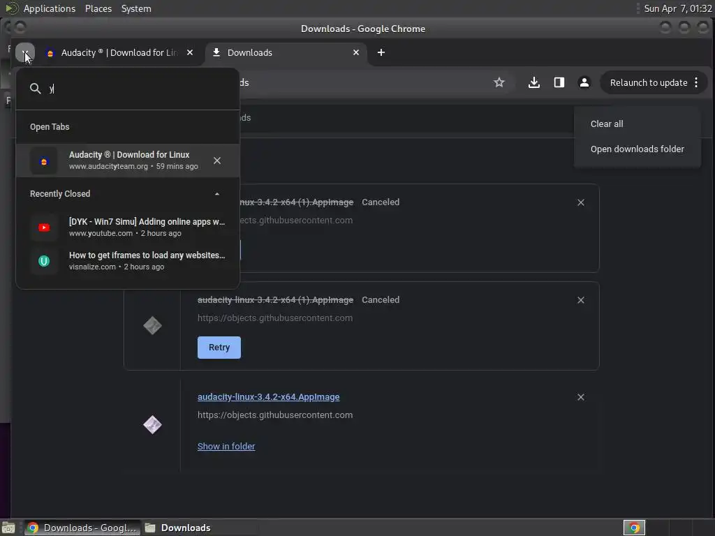Switch to Downloads file manager taskbar item

[179, 528]
